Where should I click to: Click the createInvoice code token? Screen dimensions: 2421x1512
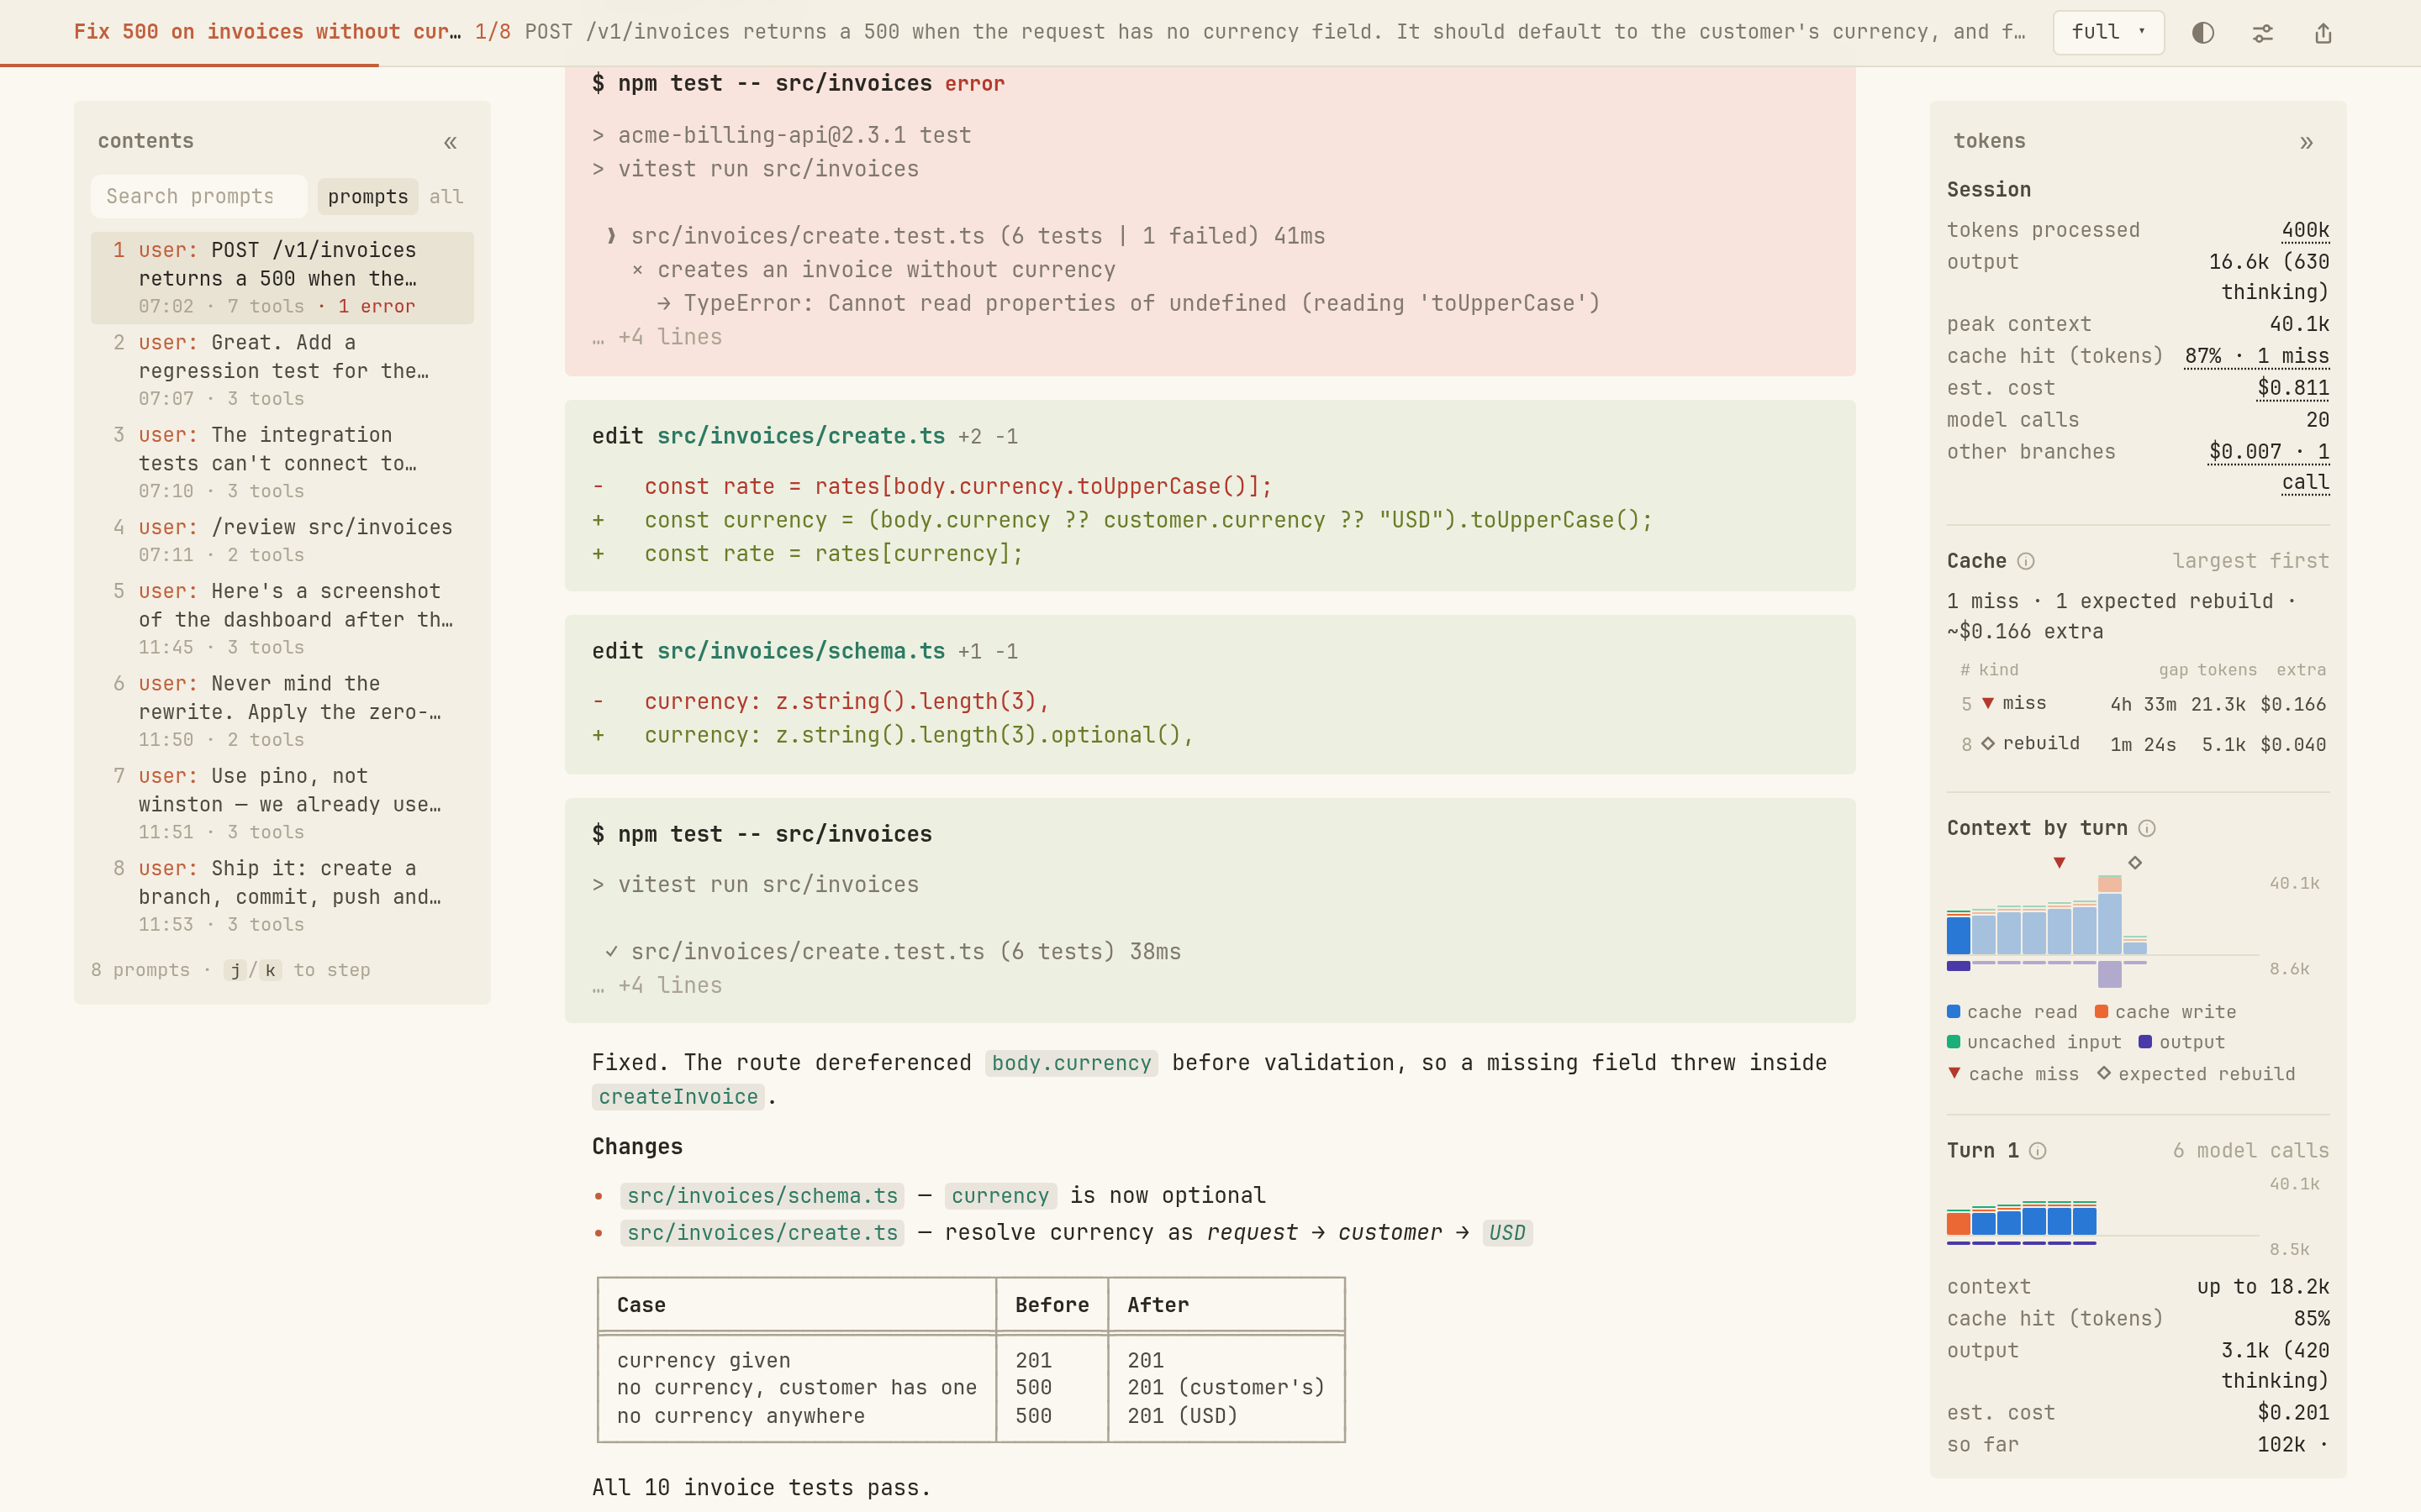678,1097
